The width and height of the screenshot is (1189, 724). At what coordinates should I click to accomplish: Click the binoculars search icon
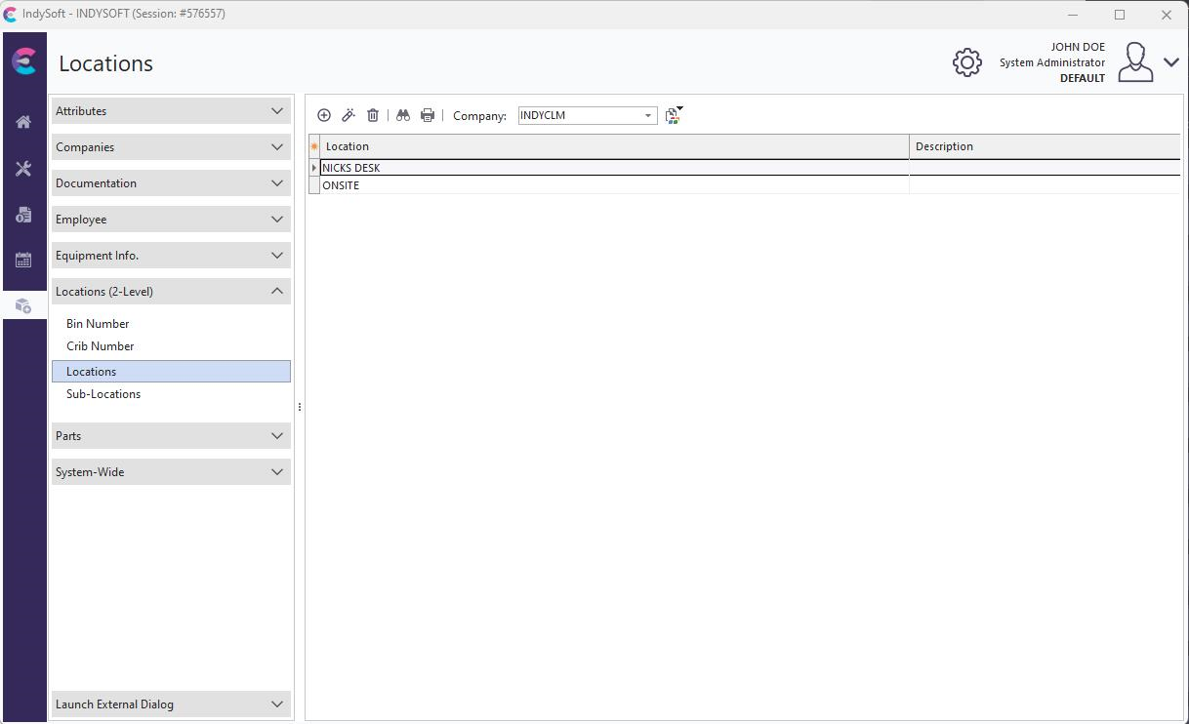403,115
